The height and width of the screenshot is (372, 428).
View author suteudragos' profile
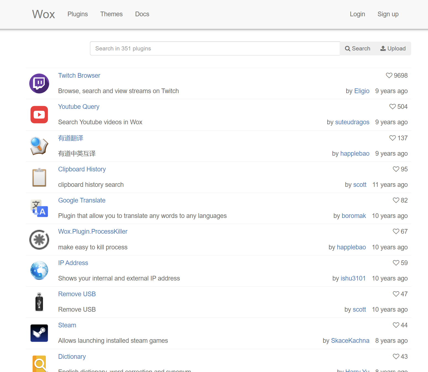352,122
